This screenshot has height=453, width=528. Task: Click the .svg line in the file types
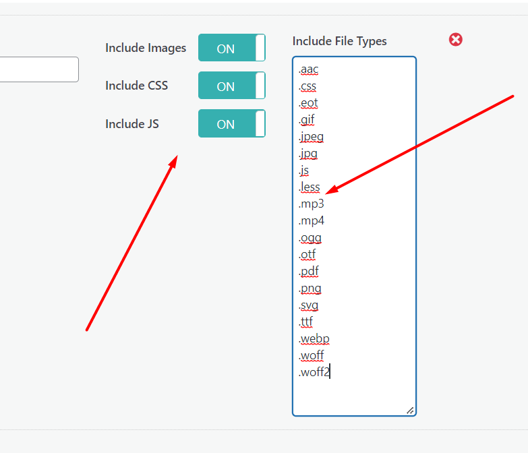pos(308,305)
